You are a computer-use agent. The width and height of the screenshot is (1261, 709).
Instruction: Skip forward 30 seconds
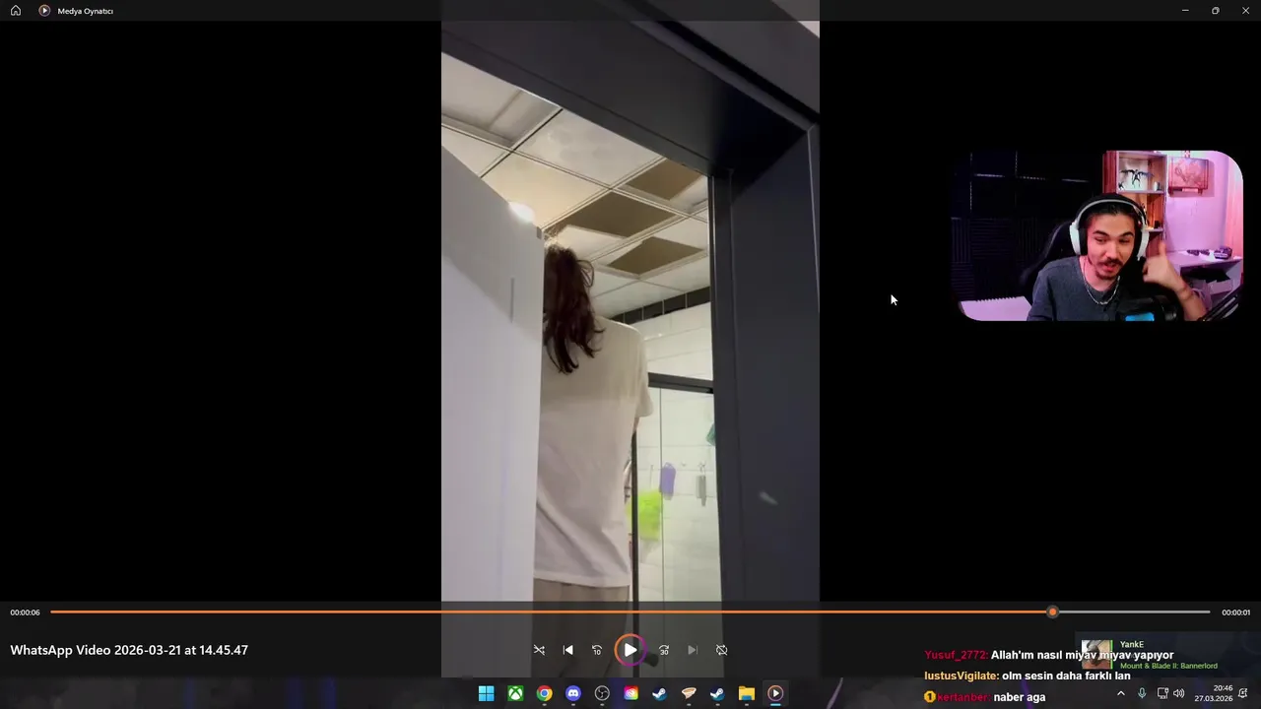pos(664,650)
